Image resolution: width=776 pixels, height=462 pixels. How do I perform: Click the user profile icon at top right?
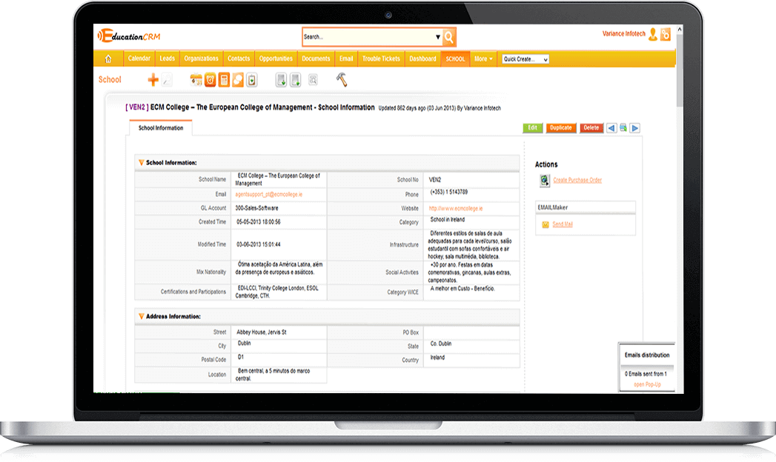pyautogui.click(x=652, y=34)
